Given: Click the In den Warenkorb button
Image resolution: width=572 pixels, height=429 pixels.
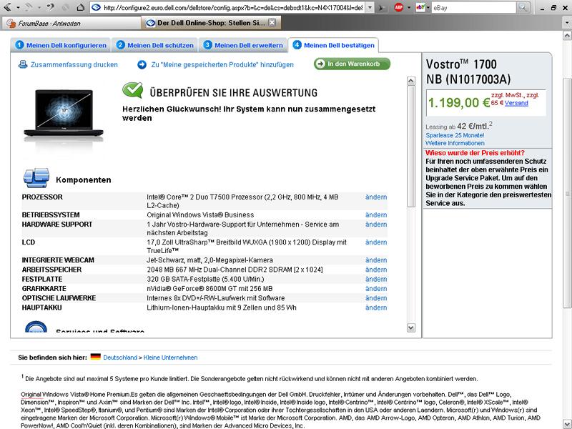Looking at the screenshot, I should [x=352, y=64].
